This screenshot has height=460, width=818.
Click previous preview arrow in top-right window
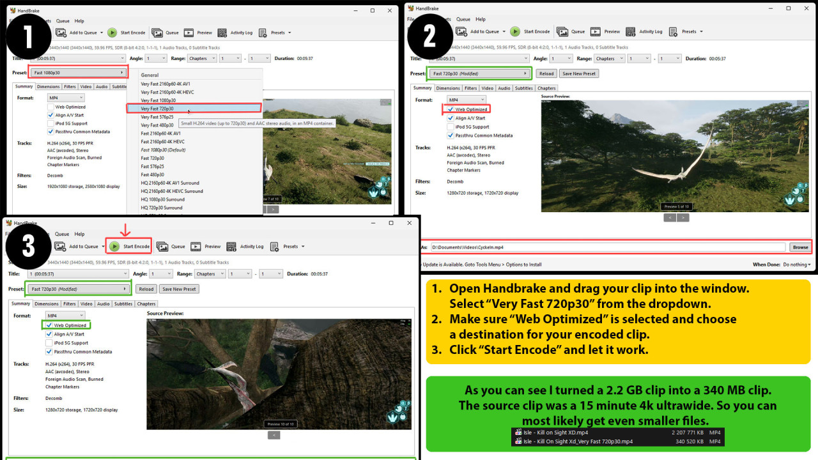(x=670, y=218)
